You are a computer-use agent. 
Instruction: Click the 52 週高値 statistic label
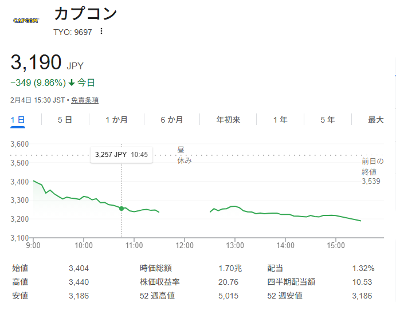click(157, 296)
